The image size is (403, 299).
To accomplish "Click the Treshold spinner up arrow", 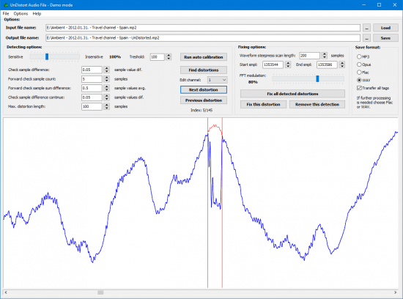I will [x=169, y=55].
